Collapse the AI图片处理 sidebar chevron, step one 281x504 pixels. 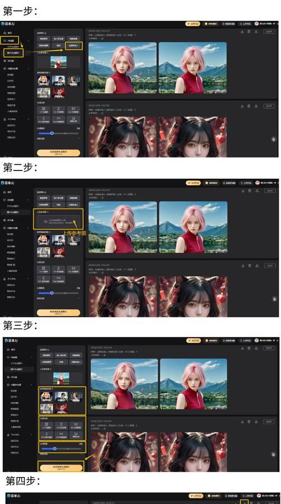click(x=29, y=69)
